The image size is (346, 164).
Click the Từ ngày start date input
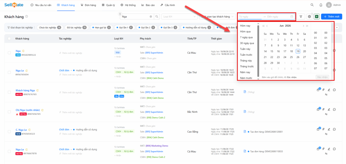250,17
